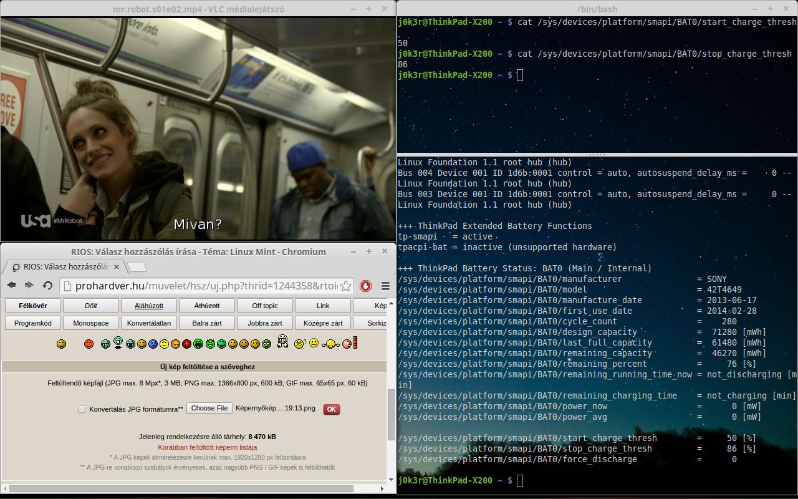Insert the white thumbs-up grinning emoticon
798x499 pixels.
(282, 341)
